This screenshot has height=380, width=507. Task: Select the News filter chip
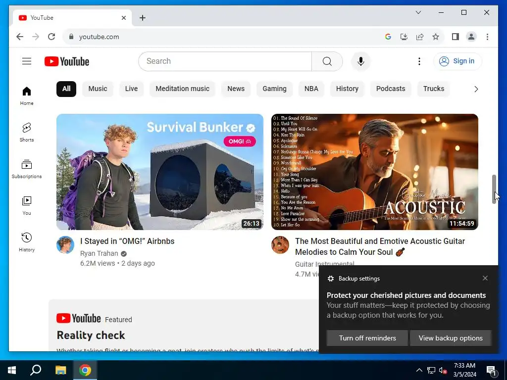[236, 89]
